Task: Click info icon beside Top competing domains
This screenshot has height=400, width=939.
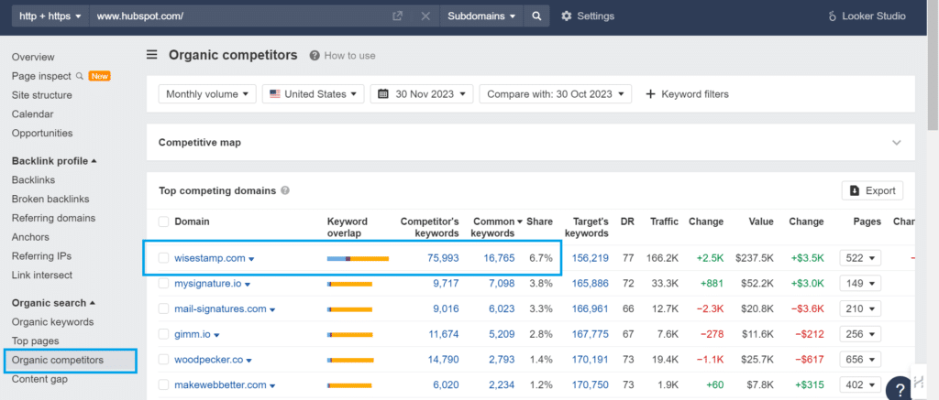Action: pos(285,190)
